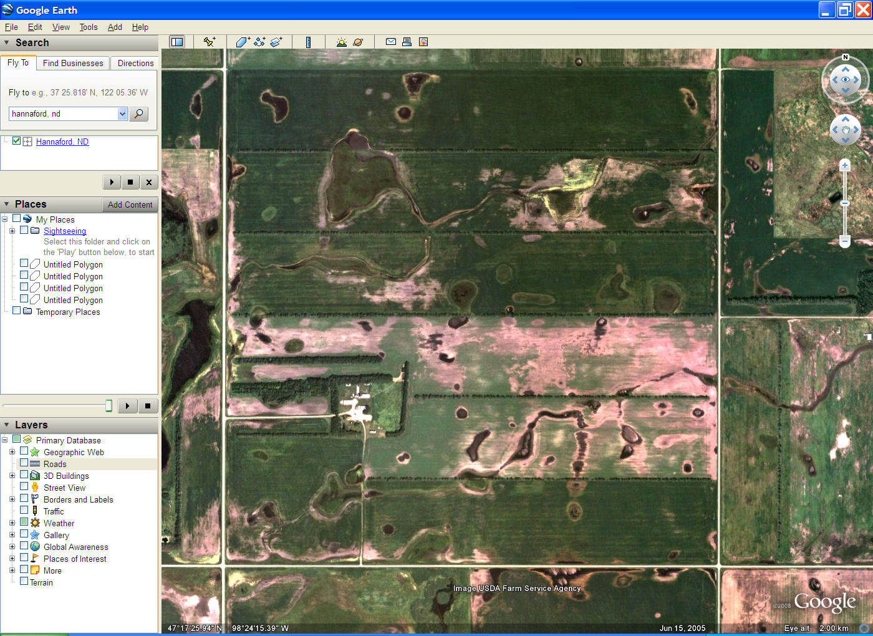Toggle sunlight display icon
The height and width of the screenshot is (636, 873).
click(341, 42)
